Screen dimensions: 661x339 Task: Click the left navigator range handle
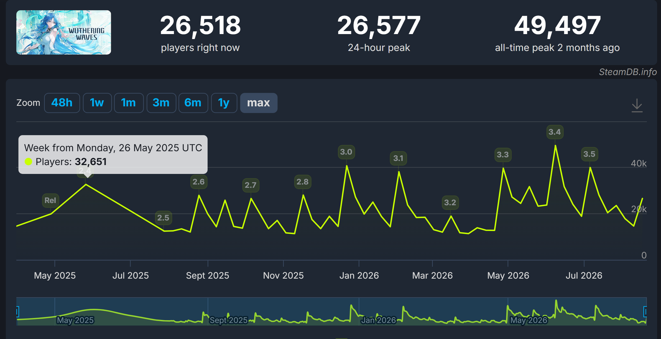coord(17,312)
